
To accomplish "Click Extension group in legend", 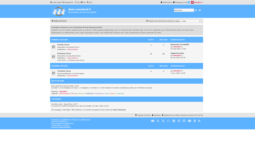I will coord(81,94).
